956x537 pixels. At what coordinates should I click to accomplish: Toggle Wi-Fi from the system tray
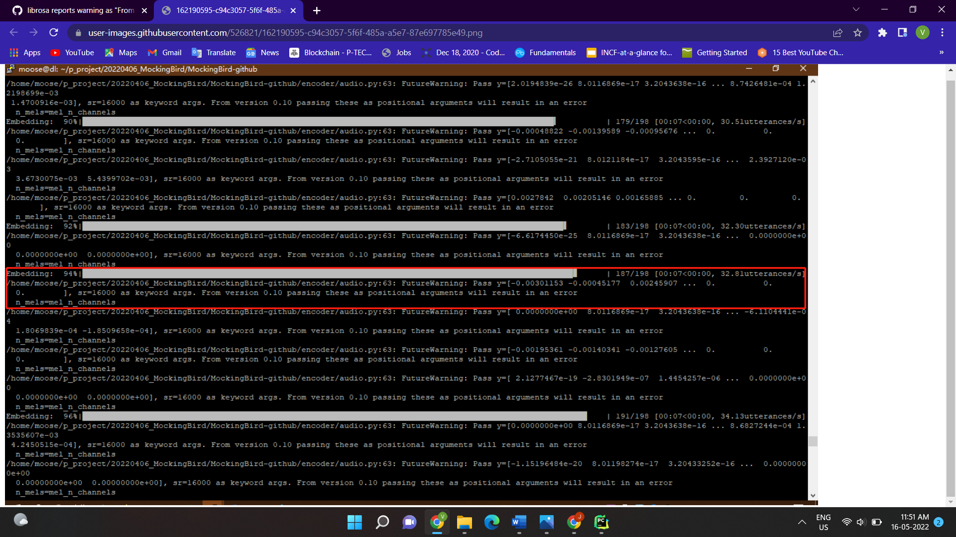point(846,522)
